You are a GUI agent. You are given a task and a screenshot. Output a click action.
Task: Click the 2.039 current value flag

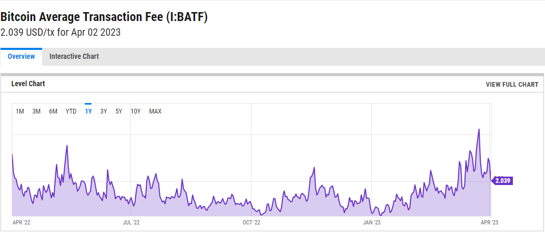(502, 181)
